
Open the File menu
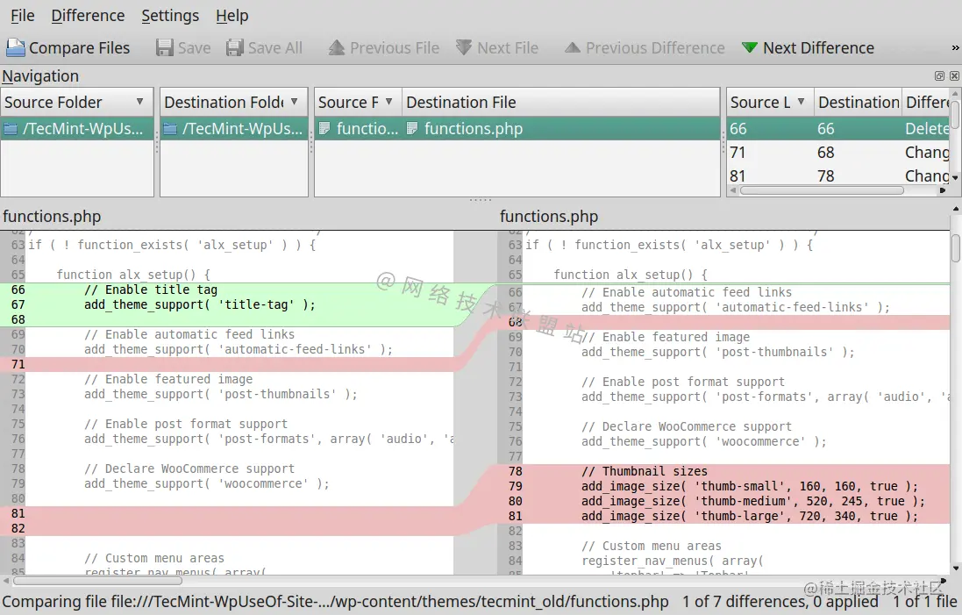pos(23,15)
